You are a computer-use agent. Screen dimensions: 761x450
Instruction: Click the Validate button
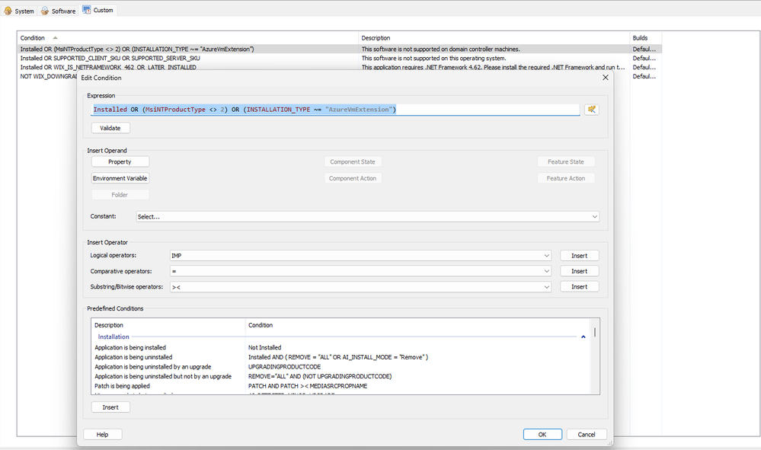[x=110, y=128]
